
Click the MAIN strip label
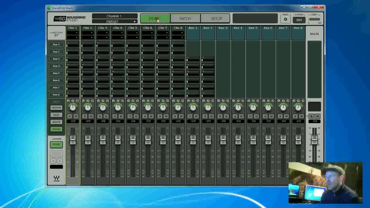(x=314, y=34)
